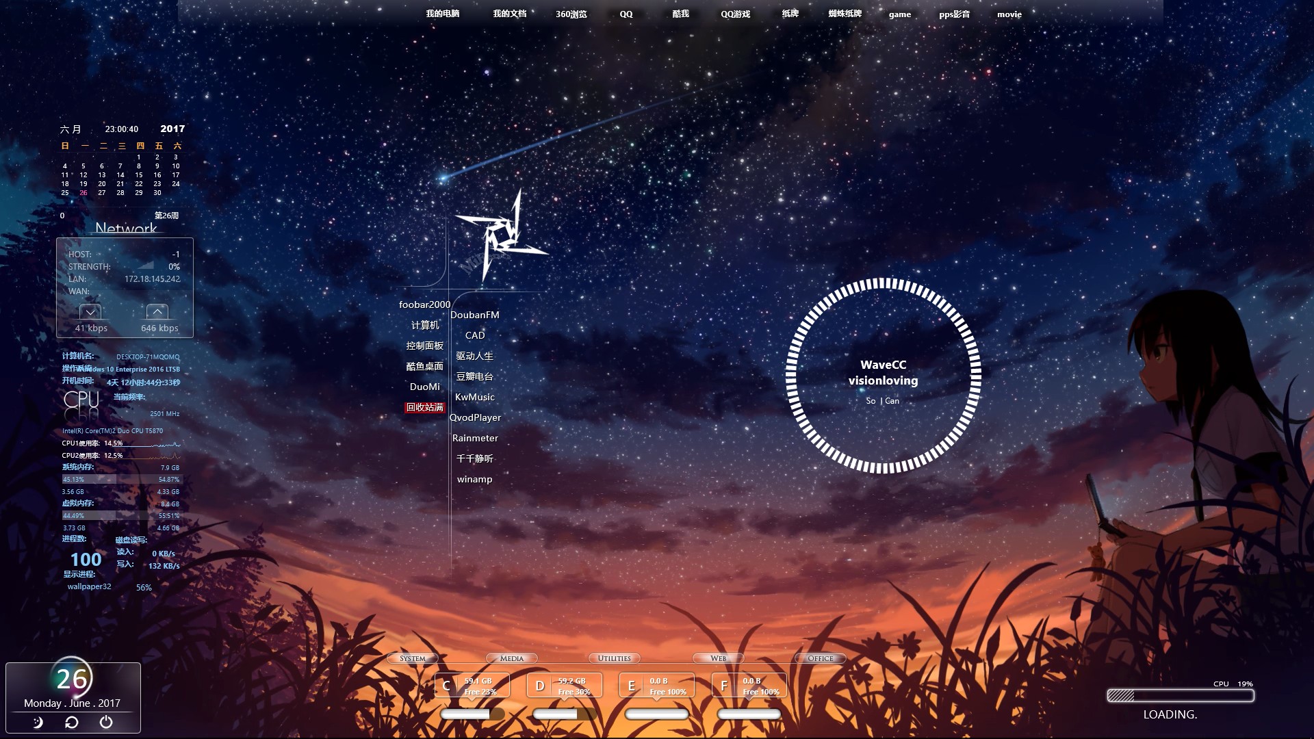Open Rainmeter from the launcher list

point(475,438)
